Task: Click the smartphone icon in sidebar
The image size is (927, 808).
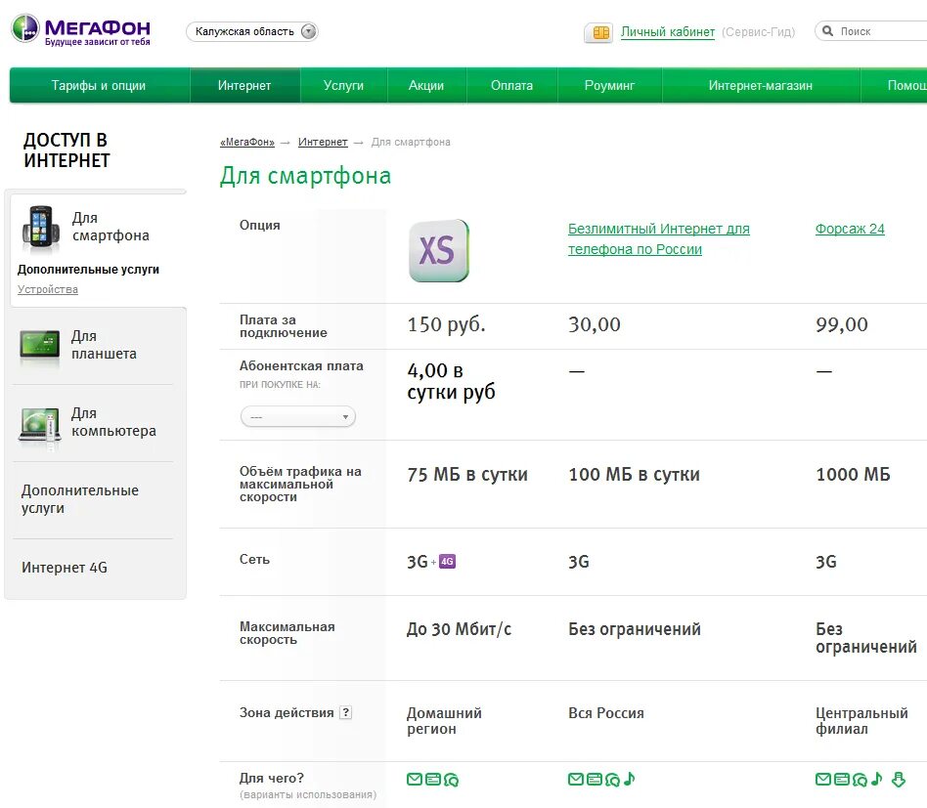Action: [41, 227]
